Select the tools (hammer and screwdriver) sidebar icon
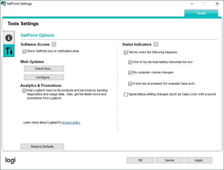 [x=9, y=51]
